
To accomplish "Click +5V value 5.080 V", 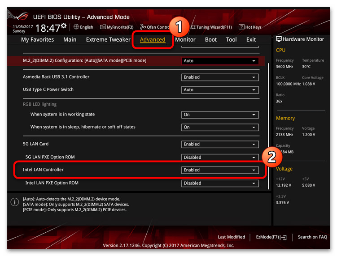I will 309,185.
